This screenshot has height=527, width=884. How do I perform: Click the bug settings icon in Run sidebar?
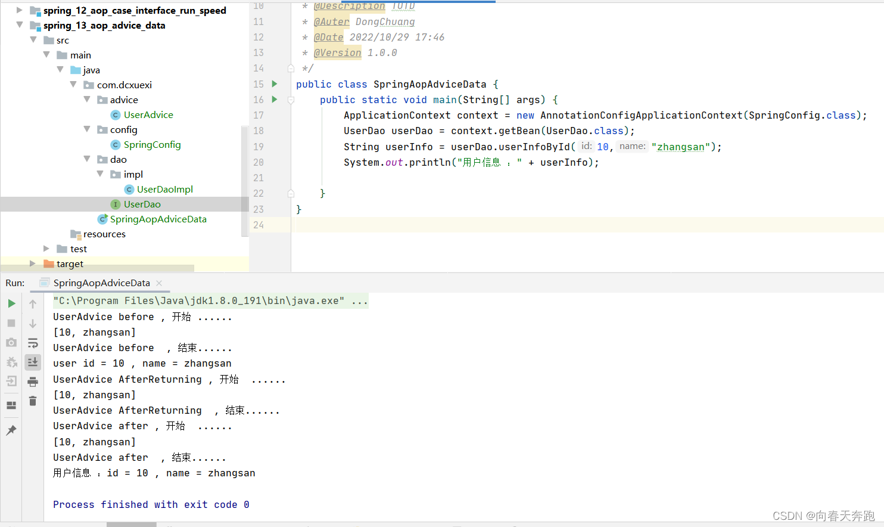[11, 362]
